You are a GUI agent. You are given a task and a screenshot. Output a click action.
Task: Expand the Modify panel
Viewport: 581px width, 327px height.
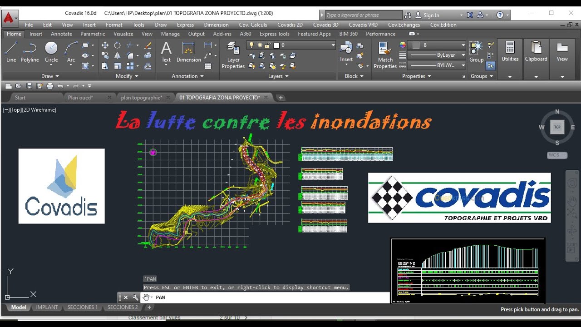(x=127, y=76)
